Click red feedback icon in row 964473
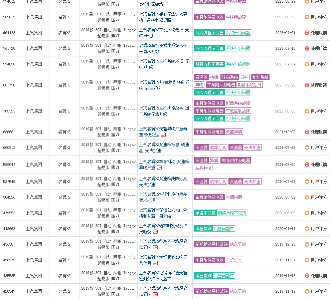This screenshot has height=299, width=330. pyautogui.click(x=307, y=33)
